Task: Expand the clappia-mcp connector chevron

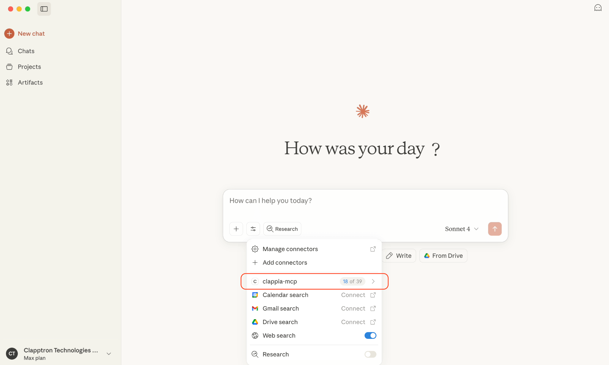Action: [373, 281]
